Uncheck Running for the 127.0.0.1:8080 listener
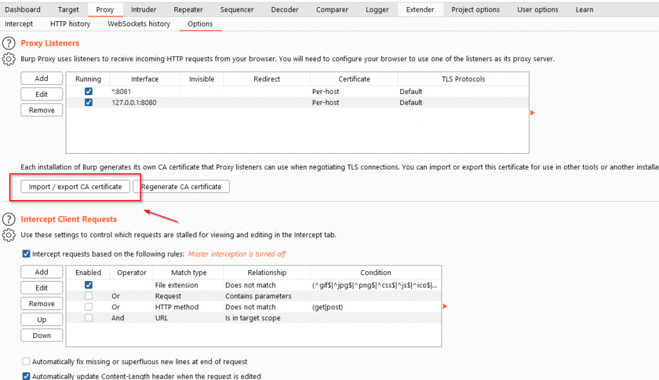The width and height of the screenshot is (659, 380). tap(88, 102)
